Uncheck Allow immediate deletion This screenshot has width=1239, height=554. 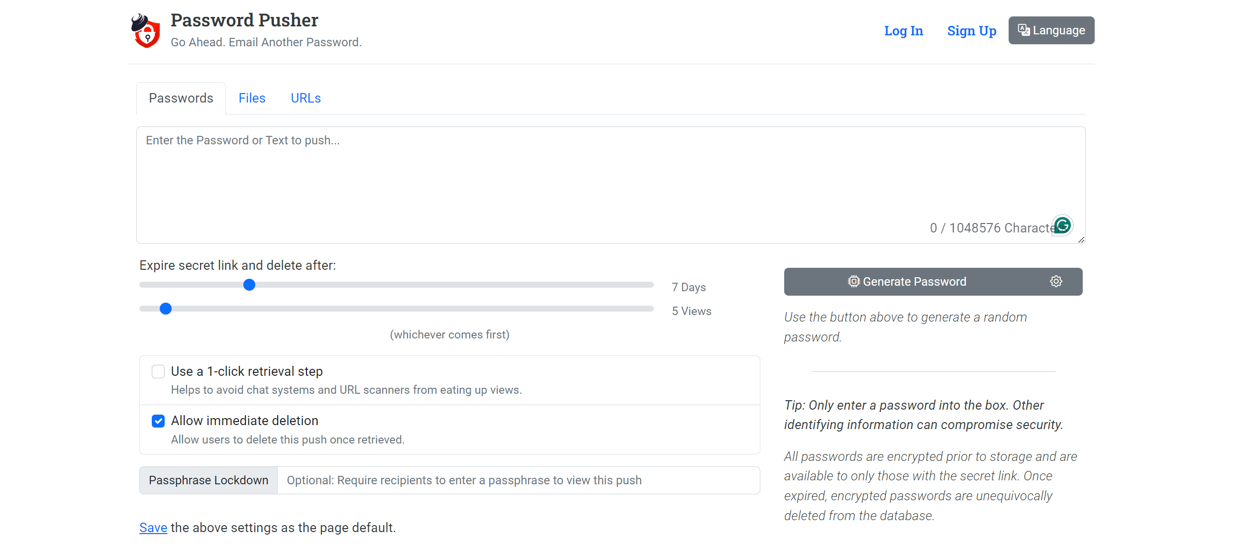click(x=158, y=421)
